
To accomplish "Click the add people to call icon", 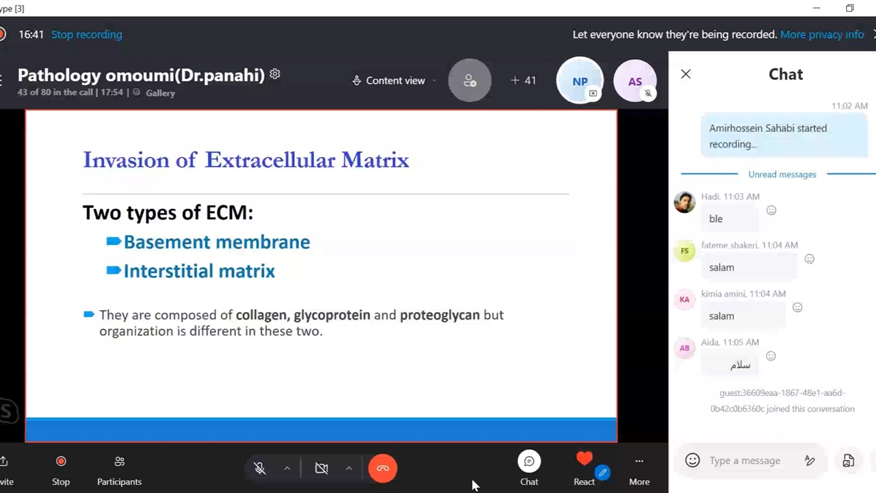I will pyautogui.click(x=469, y=81).
